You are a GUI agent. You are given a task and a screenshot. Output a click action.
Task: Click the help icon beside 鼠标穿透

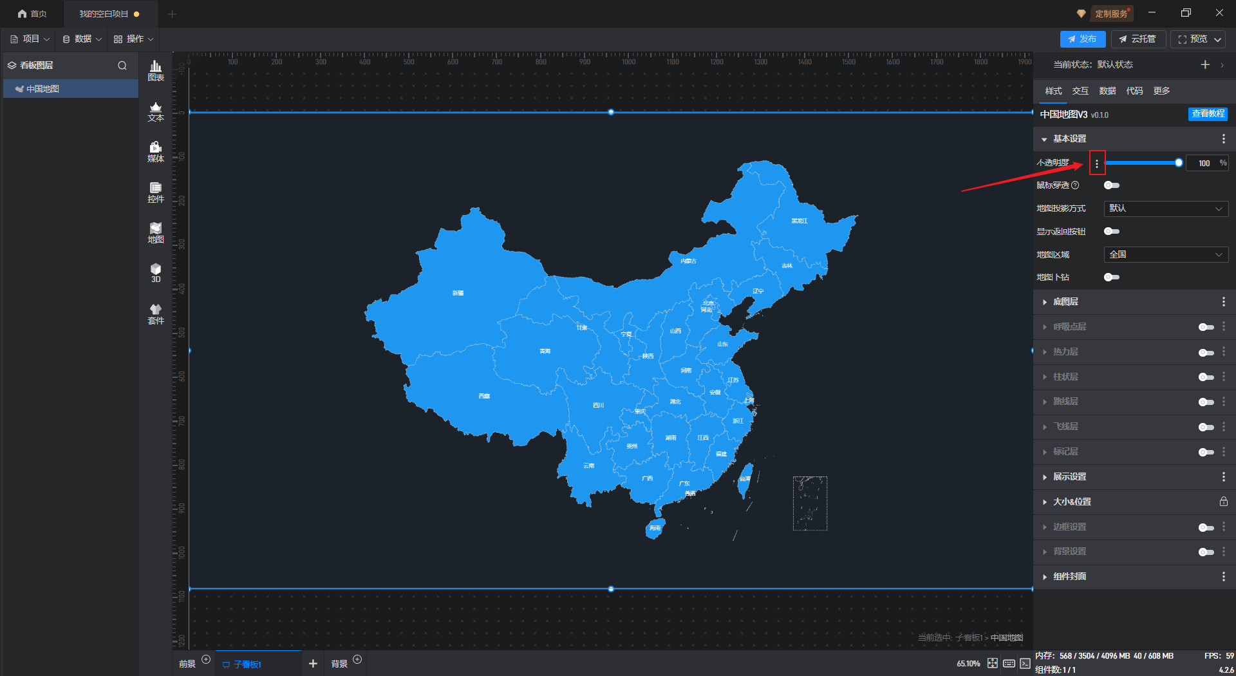1075,185
